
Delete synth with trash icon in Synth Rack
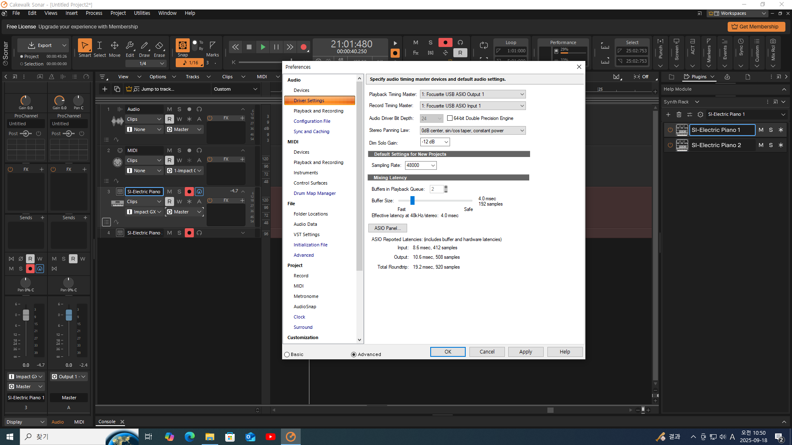tap(679, 114)
